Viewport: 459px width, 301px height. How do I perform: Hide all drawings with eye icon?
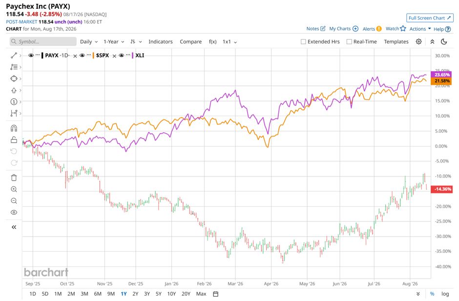pyautogui.click(x=14, y=212)
